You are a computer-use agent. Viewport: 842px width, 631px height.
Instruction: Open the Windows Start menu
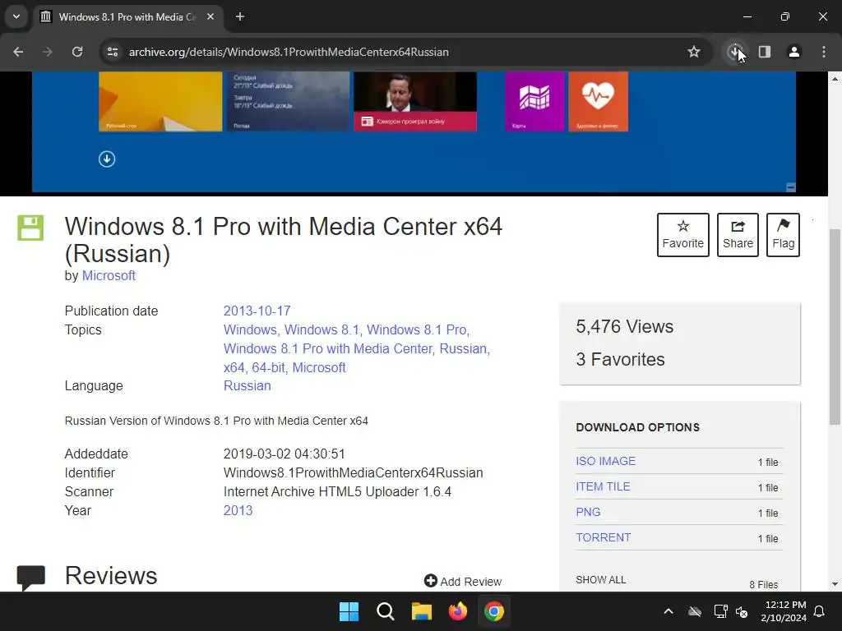(x=349, y=611)
